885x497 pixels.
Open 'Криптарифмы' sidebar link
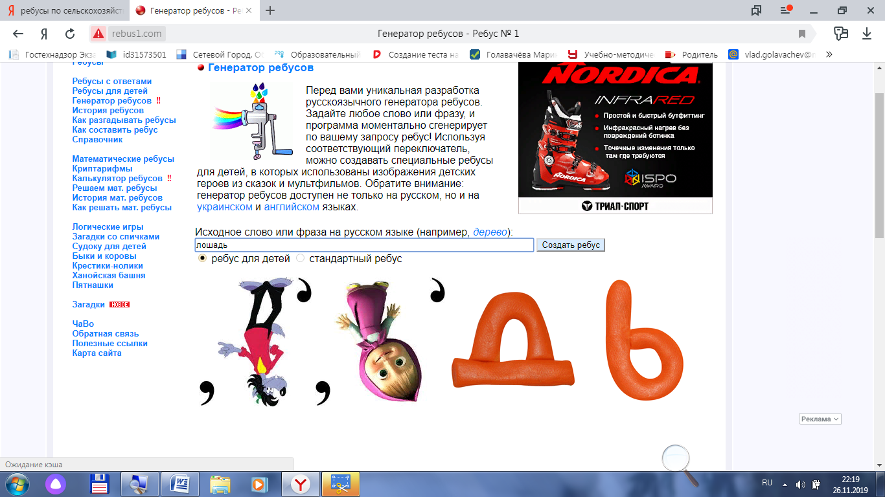pyautogui.click(x=102, y=169)
